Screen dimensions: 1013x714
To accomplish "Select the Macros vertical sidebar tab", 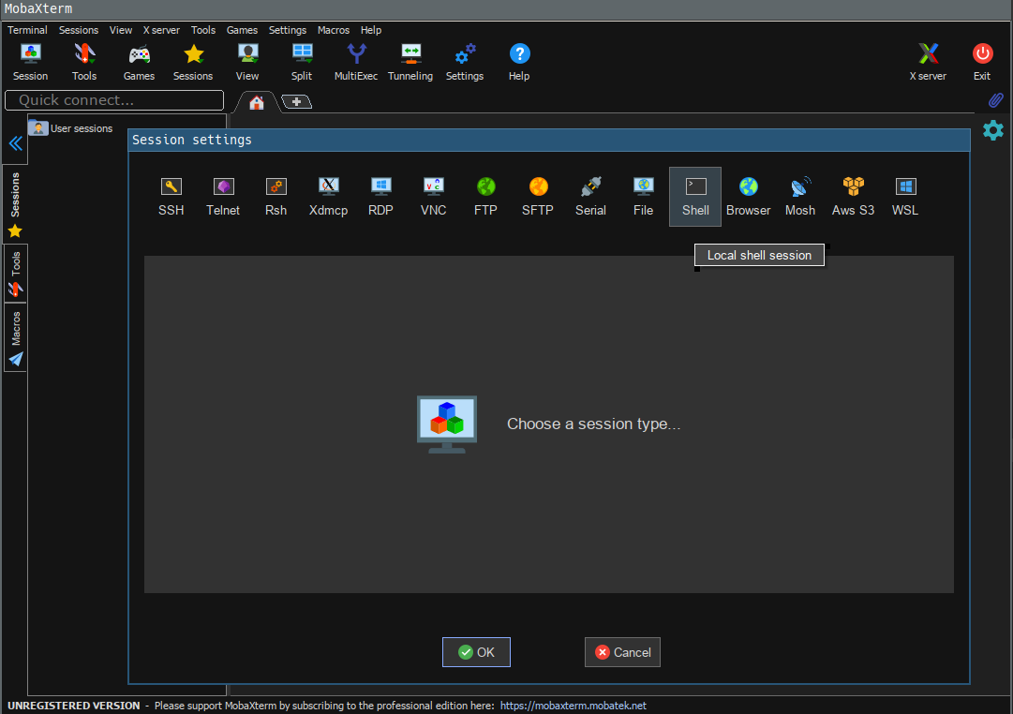I will pyautogui.click(x=15, y=338).
